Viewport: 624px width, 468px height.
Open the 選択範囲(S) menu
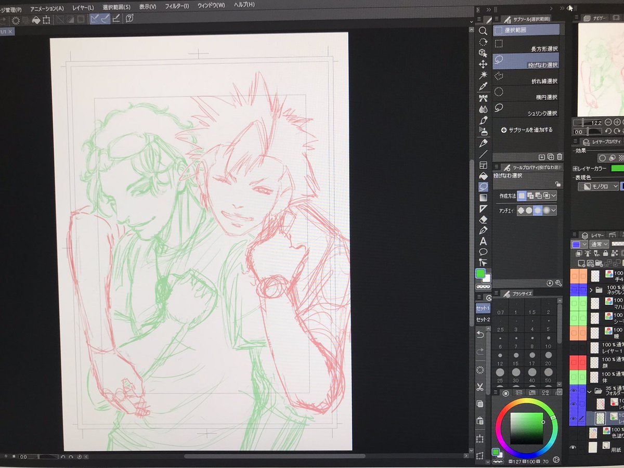click(x=116, y=7)
